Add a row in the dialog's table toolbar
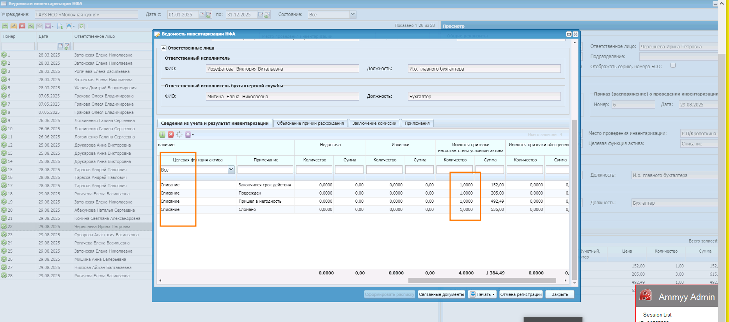Screen dimensions: 729x322 point(162,134)
